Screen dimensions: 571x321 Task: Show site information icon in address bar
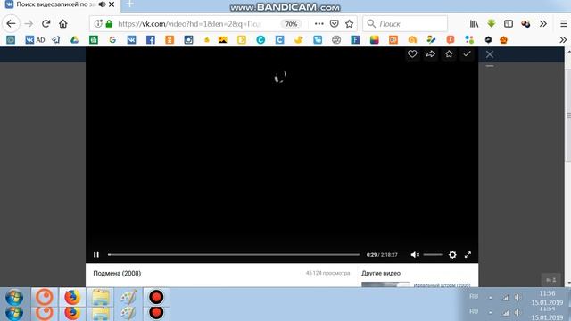tap(98, 24)
